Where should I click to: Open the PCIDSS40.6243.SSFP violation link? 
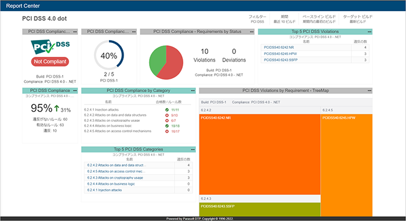tap(281, 60)
